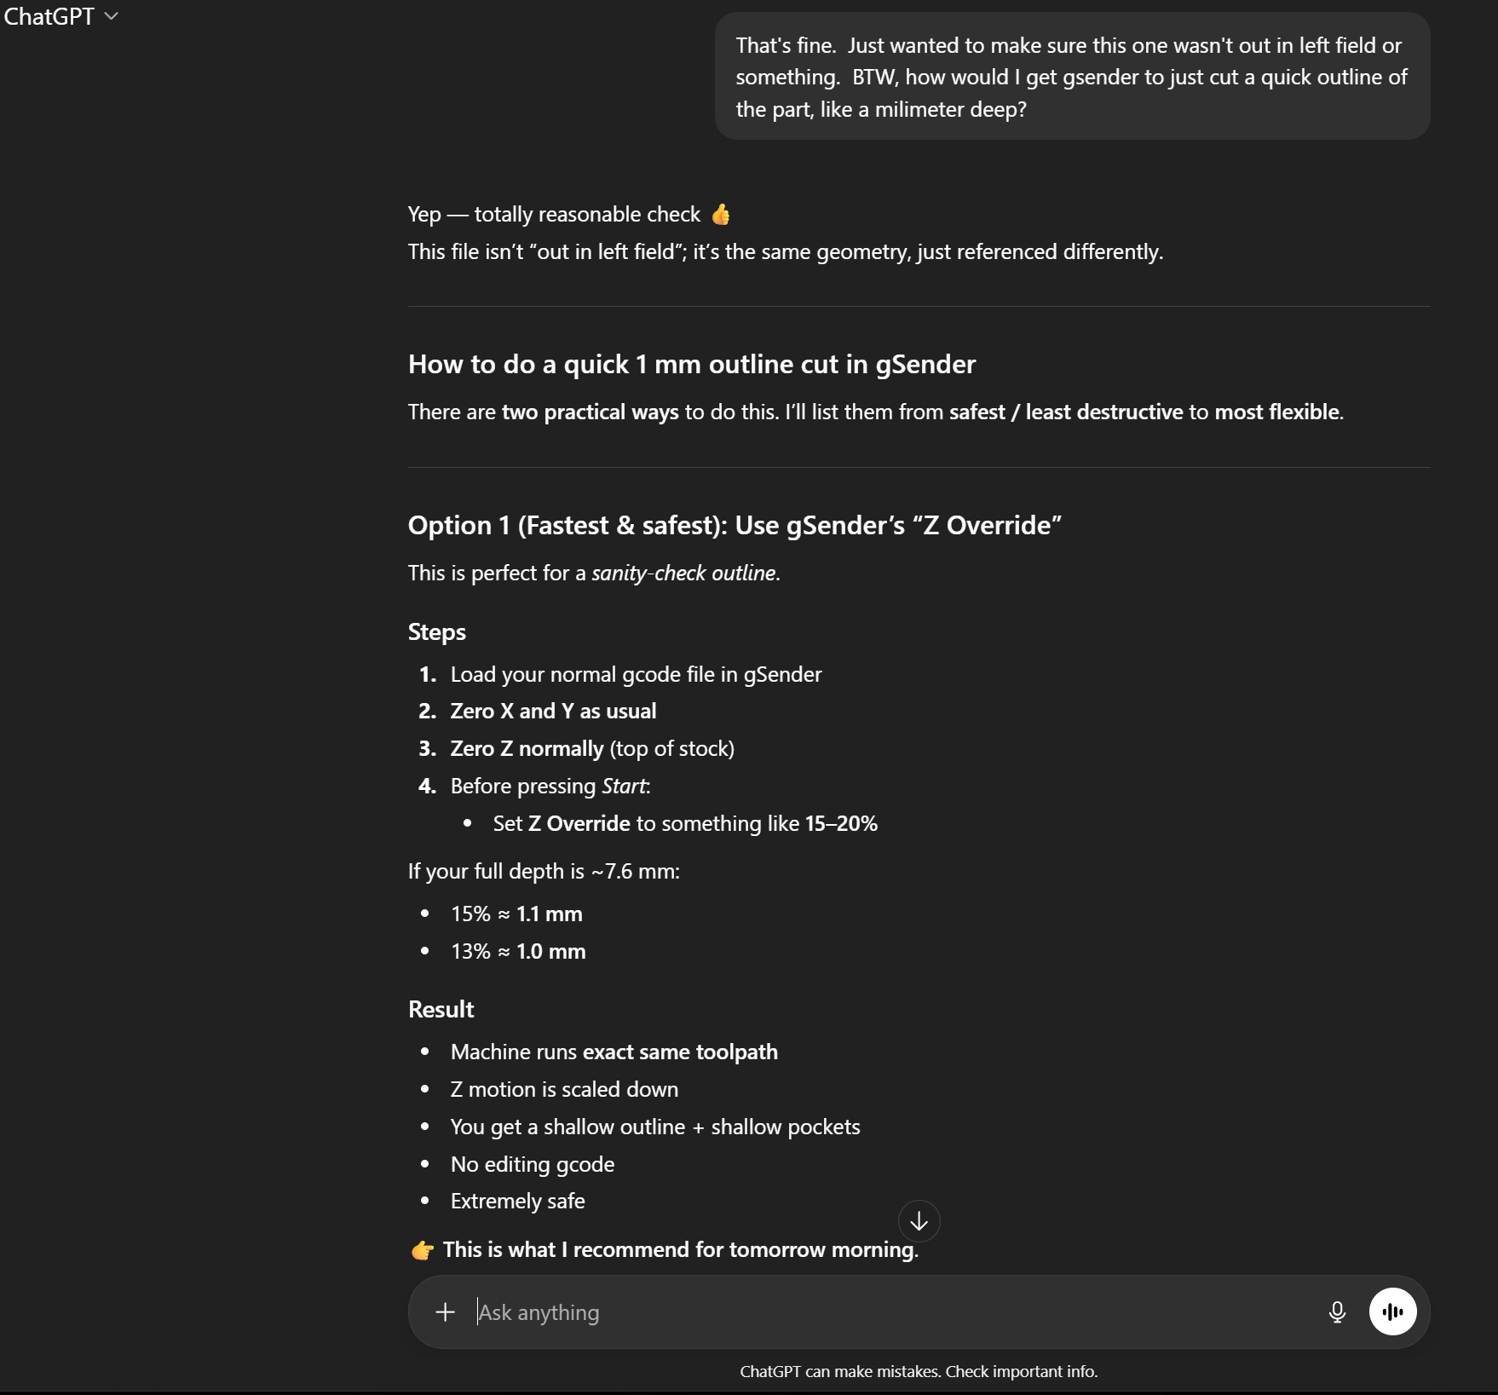The width and height of the screenshot is (1498, 1395).
Task: Click the microphone dictation icon
Action: 1337,1312
